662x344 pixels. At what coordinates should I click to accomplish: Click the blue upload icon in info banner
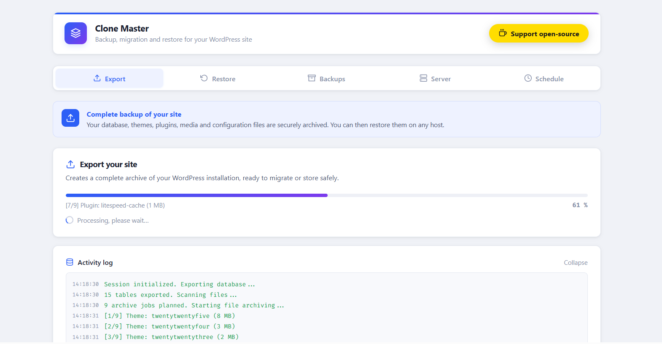pyautogui.click(x=70, y=118)
